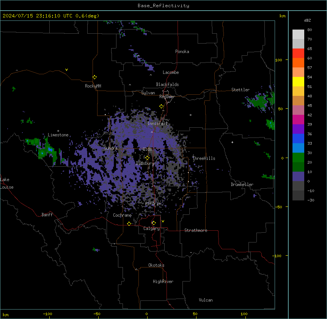The width and height of the screenshot is (327, 319).
Task: Click the yellow diamond marker above RockyMH
Action: pos(94,77)
